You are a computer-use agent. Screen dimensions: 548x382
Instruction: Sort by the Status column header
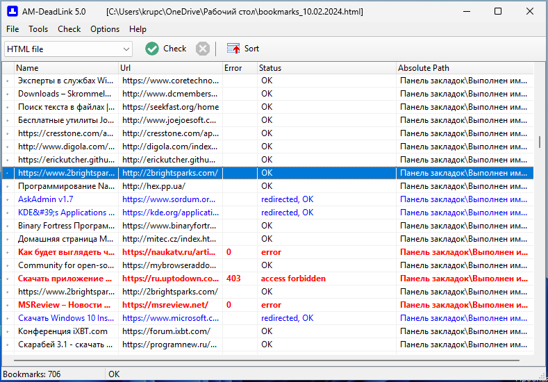(326, 68)
